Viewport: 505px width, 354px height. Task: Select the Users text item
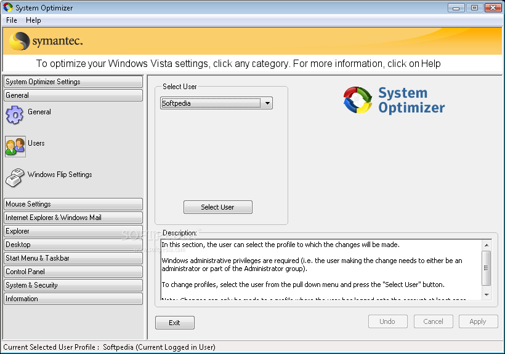point(36,143)
